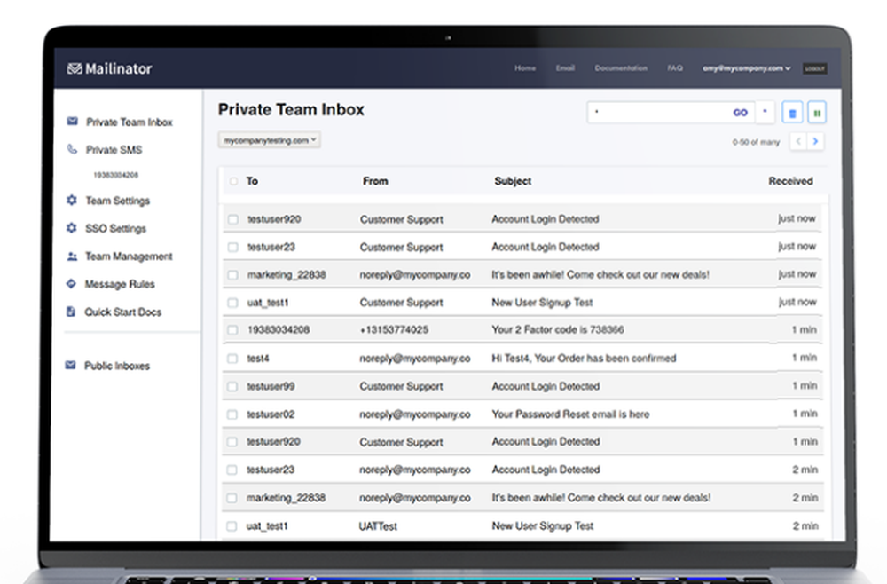The width and height of the screenshot is (887, 584).
Task: Click the trash delete icon button
Action: pyautogui.click(x=792, y=113)
